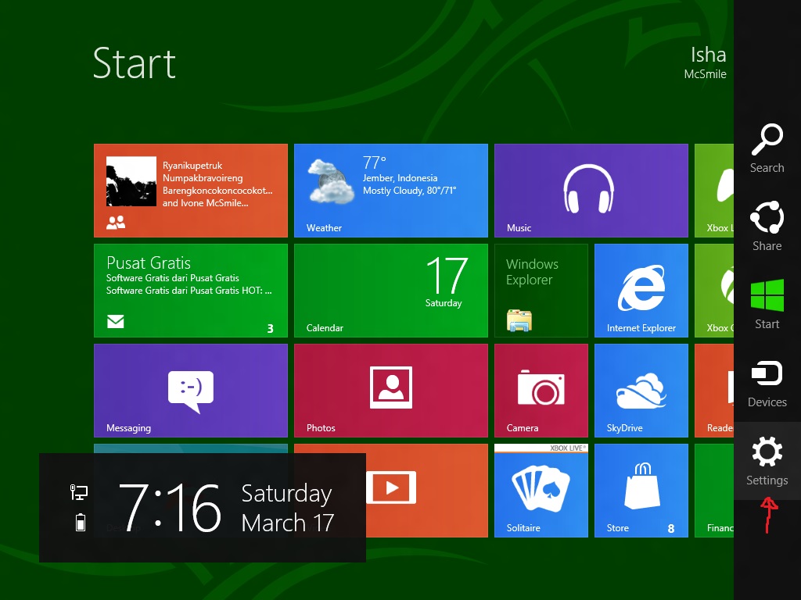
Task: Open the Finance tile
Action: [x=714, y=491]
